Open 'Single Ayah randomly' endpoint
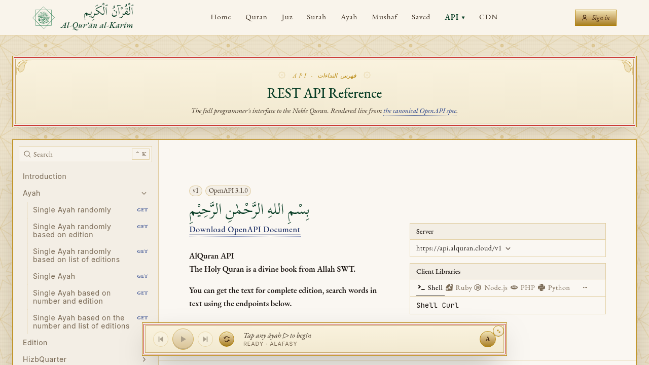649x365 pixels. [x=85, y=210]
